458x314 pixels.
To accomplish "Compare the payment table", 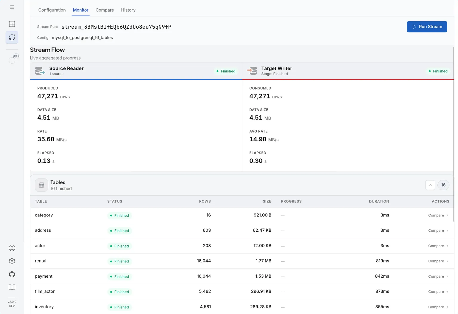I will (x=438, y=276).
